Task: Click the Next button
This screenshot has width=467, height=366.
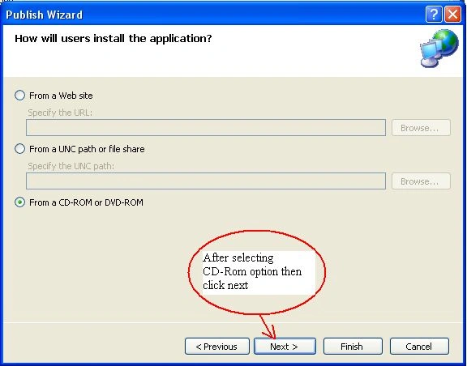Action: 285,346
